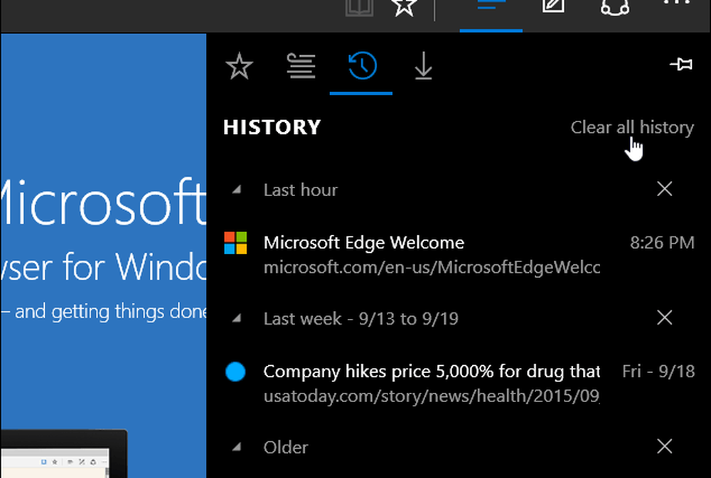Collapse the Last hour history group
The height and width of the screenshot is (478, 711).
coord(237,190)
